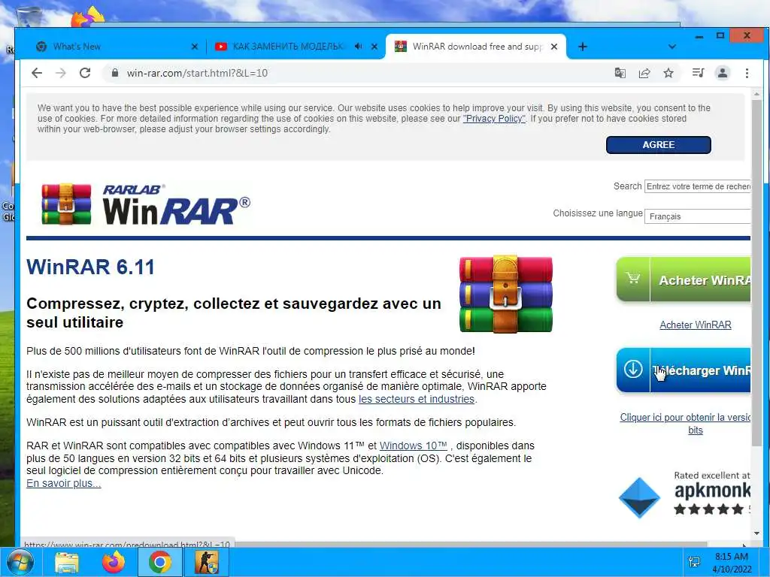The width and height of the screenshot is (770, 577).
Task: Open File Explorer from the taskbar
Action: [66, 562]
